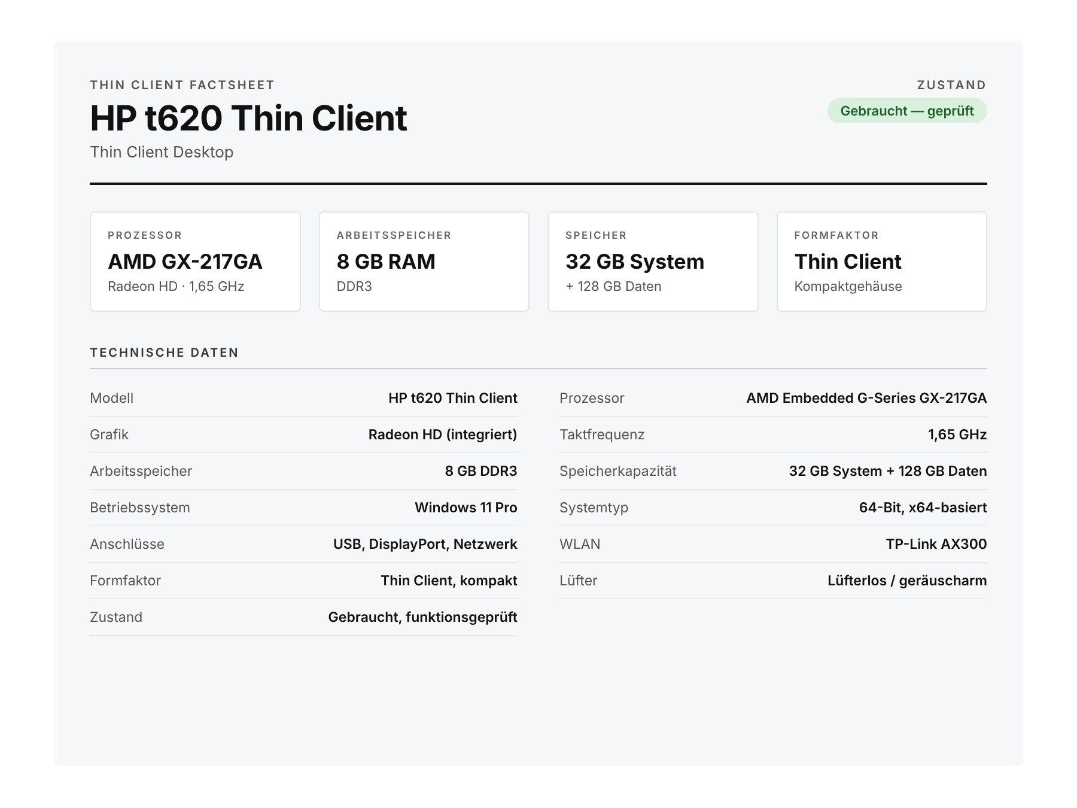Click the 'TECHNISCHE DATEN' section heading

[165, 353]
